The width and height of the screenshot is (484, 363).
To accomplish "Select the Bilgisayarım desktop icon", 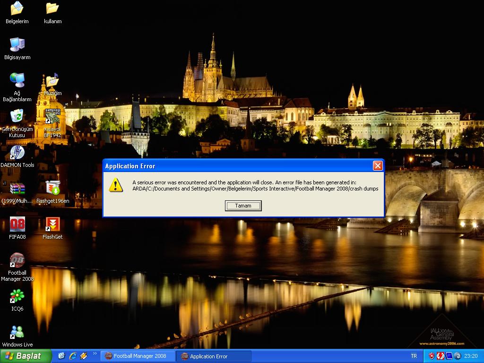I will tap(17, 45).
